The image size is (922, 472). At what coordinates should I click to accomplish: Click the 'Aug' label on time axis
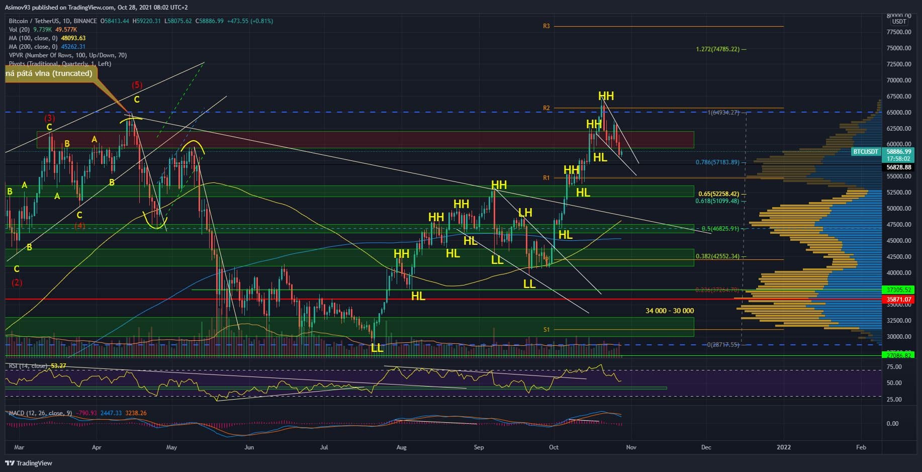[401, 447]
